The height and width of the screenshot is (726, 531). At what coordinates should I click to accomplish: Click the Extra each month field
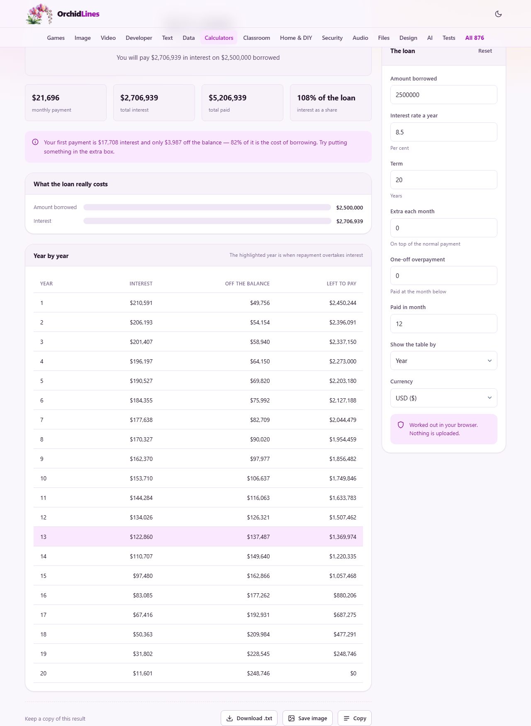tap(443, 228)
